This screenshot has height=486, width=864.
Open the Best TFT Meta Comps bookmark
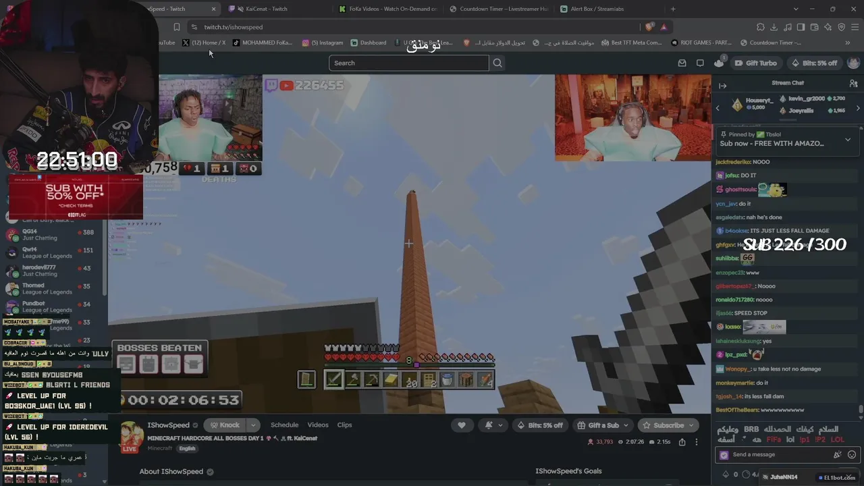click(x=631, y=43)
